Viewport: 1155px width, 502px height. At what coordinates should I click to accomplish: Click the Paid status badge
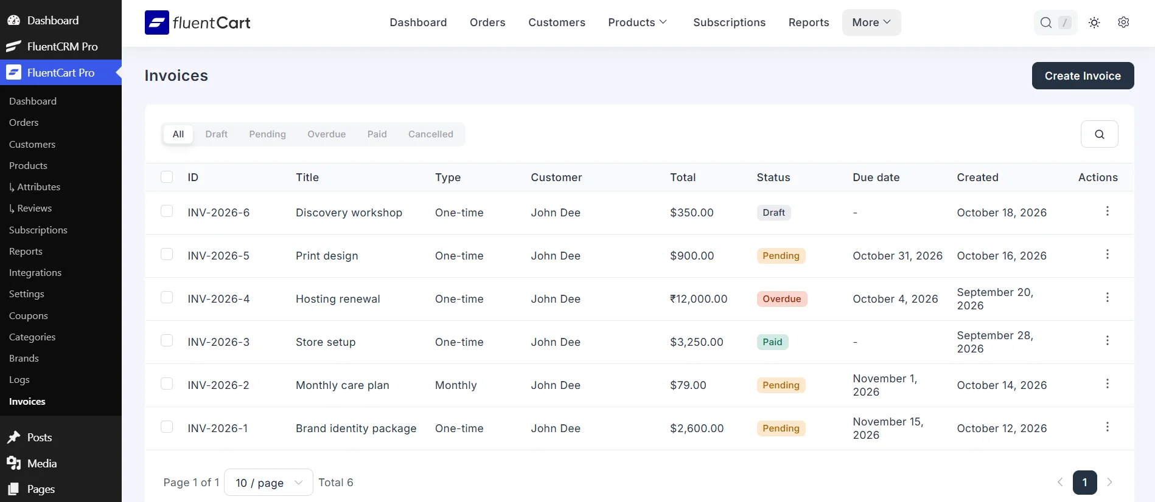click(773, 342)
